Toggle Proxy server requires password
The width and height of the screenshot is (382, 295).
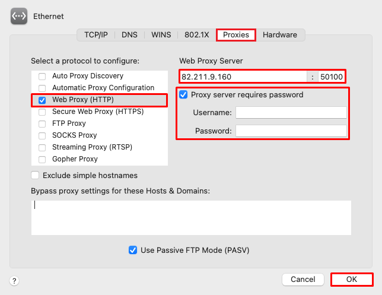click(183, 94)
